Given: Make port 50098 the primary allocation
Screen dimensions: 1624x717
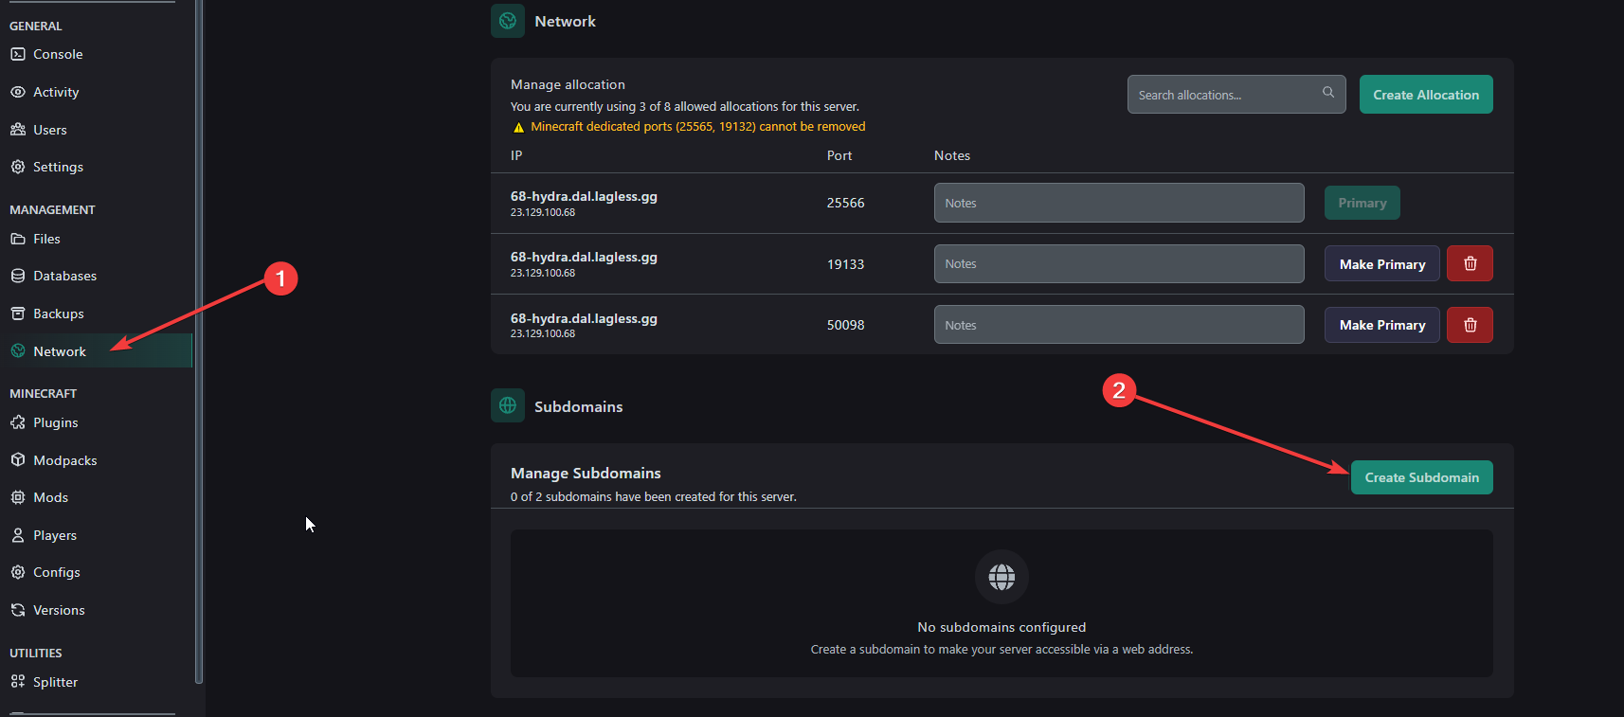Looking at the screenshot, I should 1381,325.
